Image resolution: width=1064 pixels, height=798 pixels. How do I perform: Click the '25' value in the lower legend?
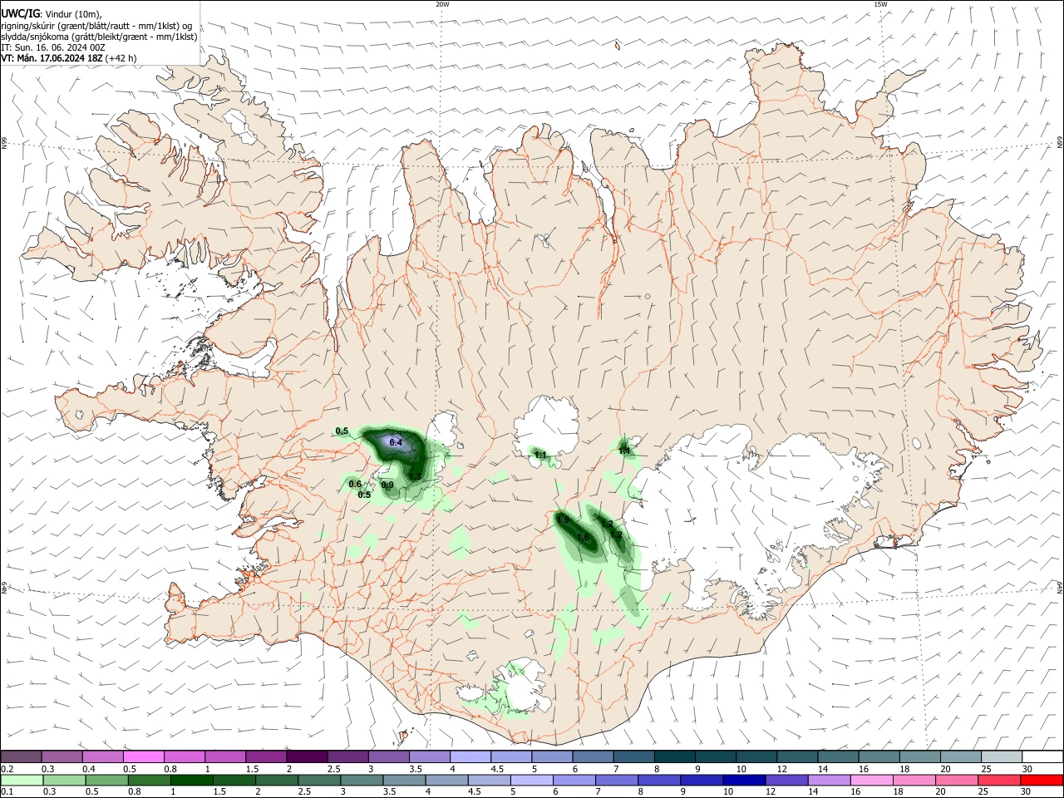pos(985,792)
